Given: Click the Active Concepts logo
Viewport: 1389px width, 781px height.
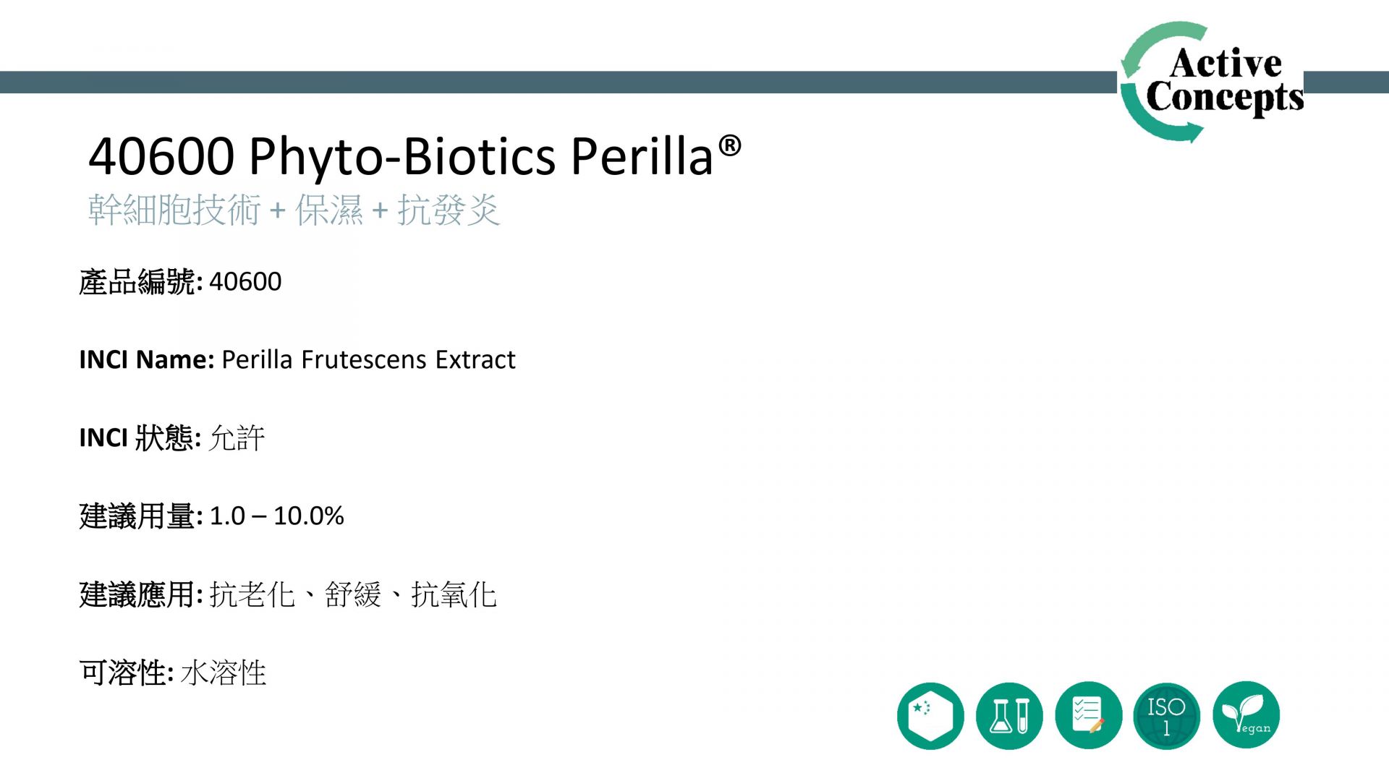Looking at the screenshot, I should pyautogui.click(x=1212, y=82).
